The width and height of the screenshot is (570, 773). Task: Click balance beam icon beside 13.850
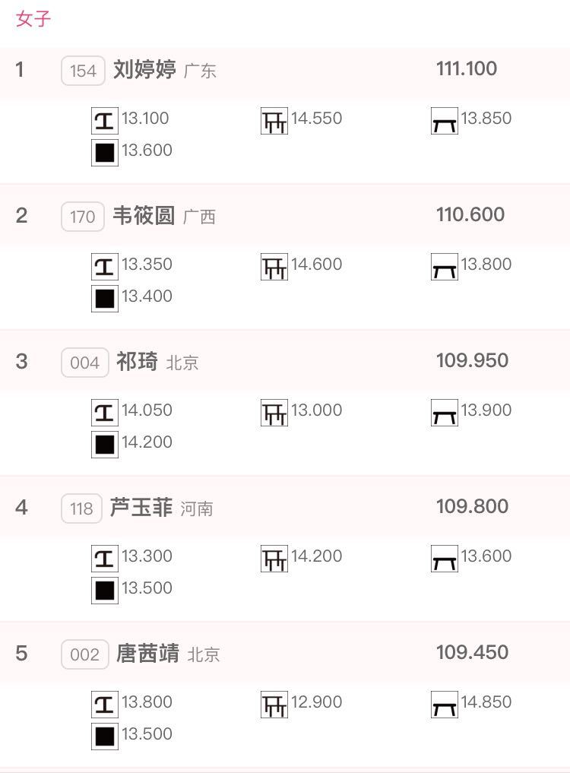tap(445, 121)
